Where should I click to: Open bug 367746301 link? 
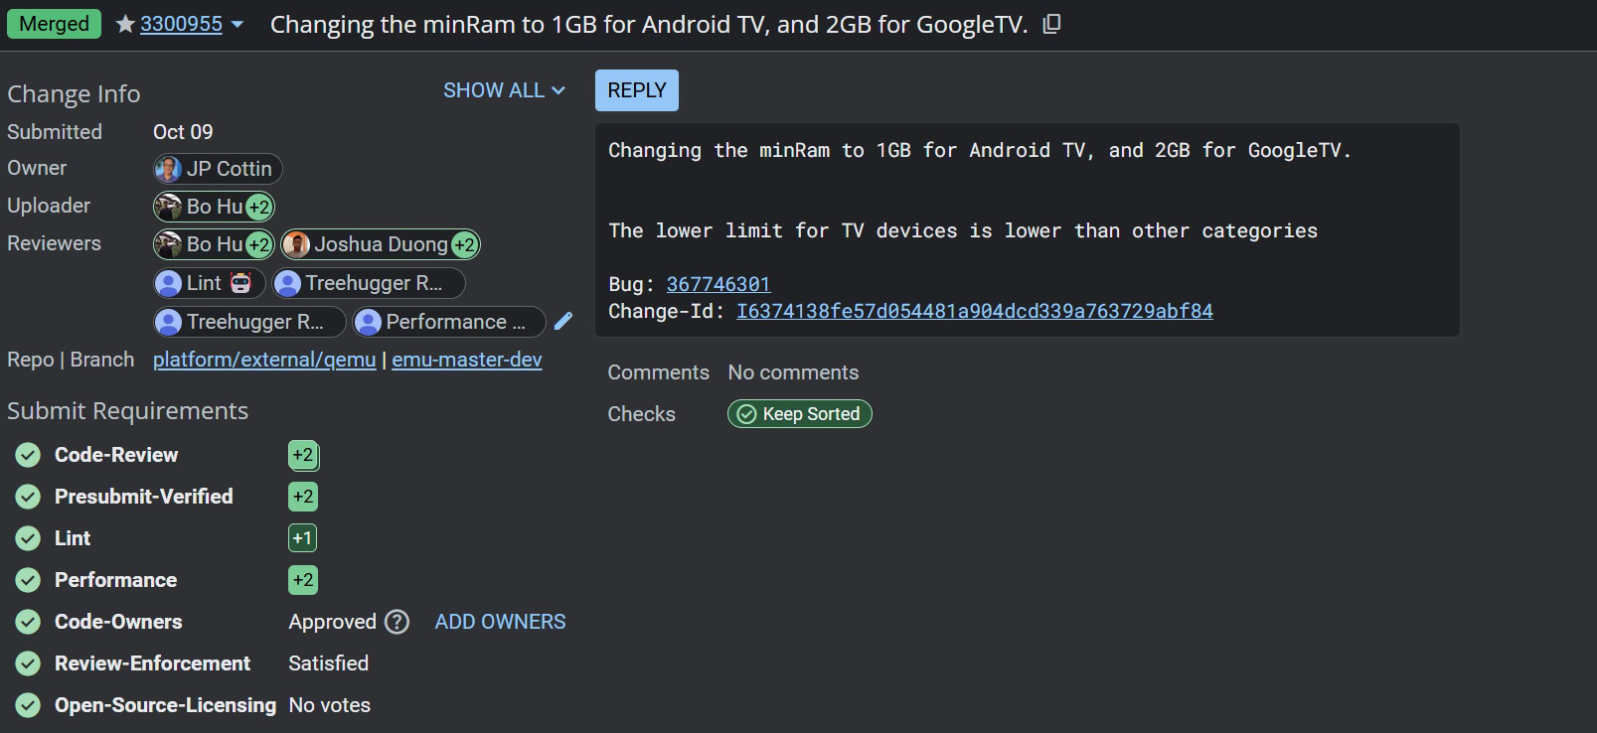(x=718, y=284)
